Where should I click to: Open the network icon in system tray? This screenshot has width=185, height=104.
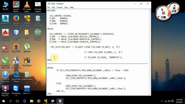pos(166,101)
